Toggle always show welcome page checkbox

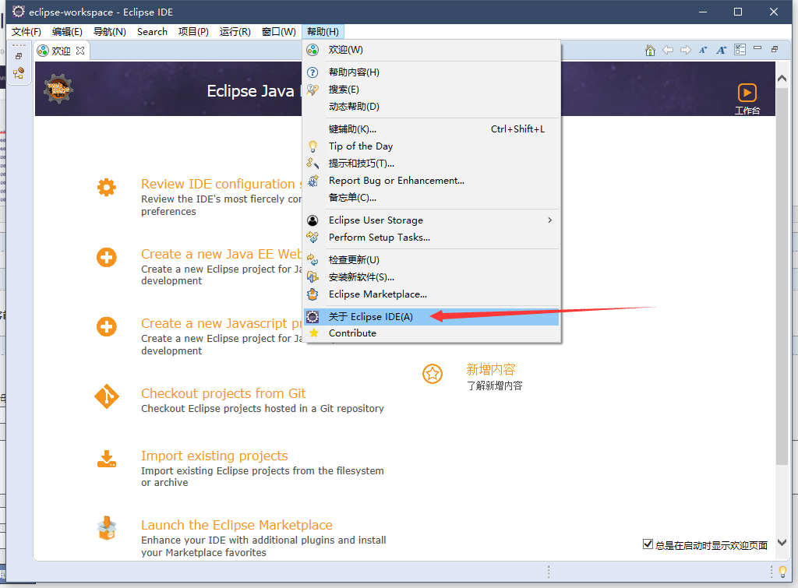648,544
